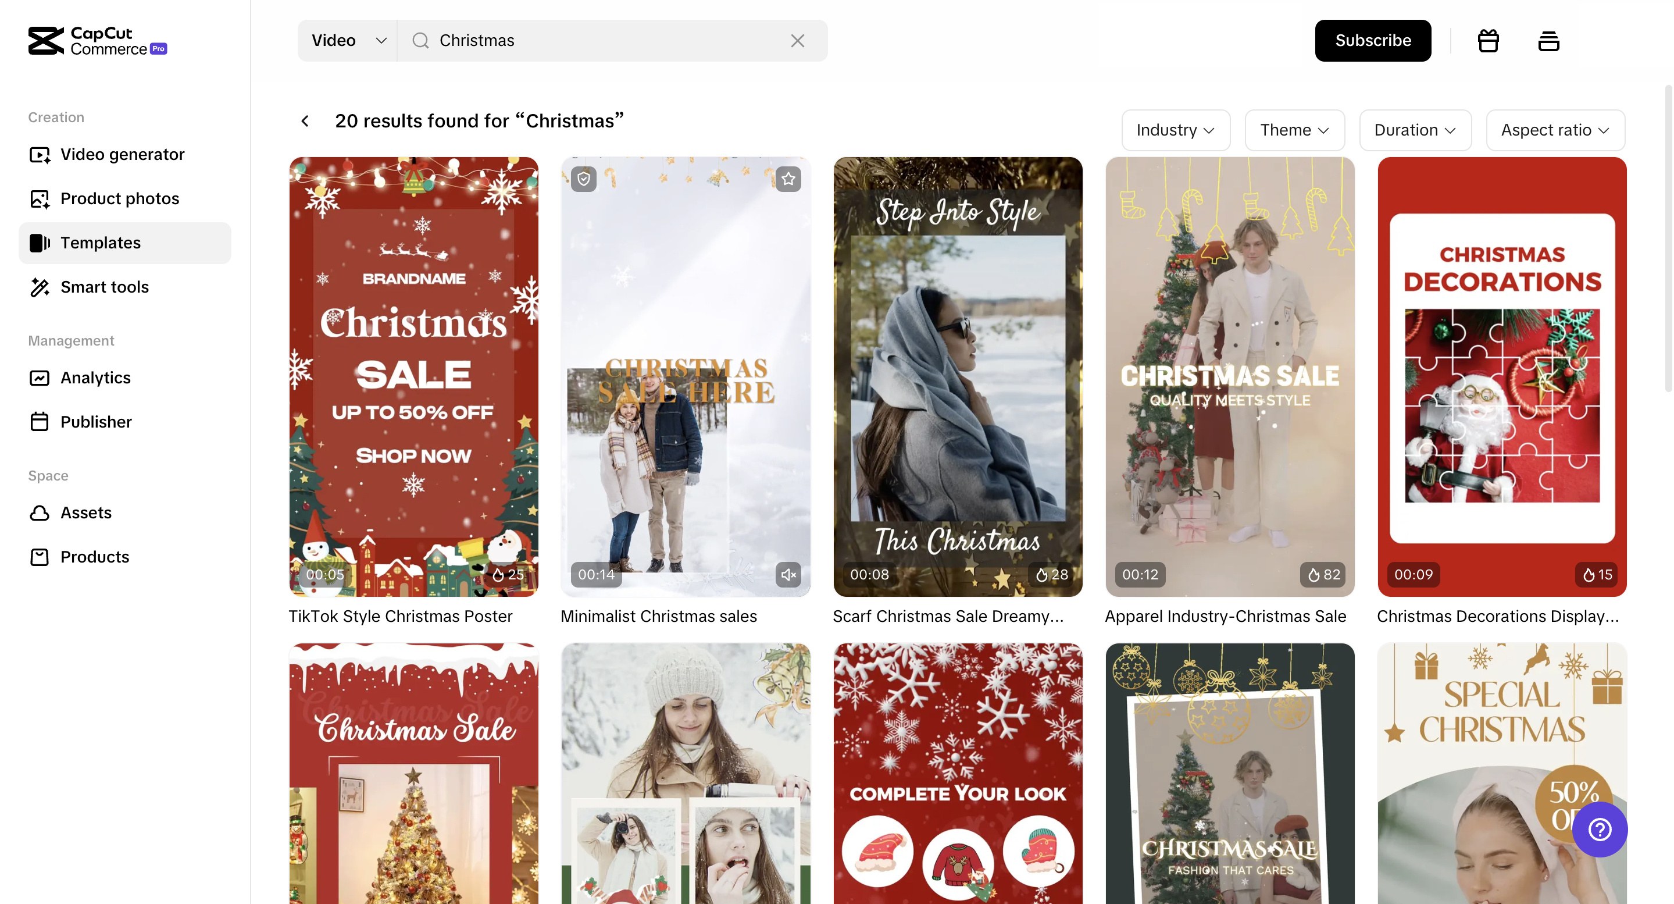This screenshot has height=904, width=1674.
Task: Open Video generator in sidebar
Action: pyautogui.click(x=122, y=154)
